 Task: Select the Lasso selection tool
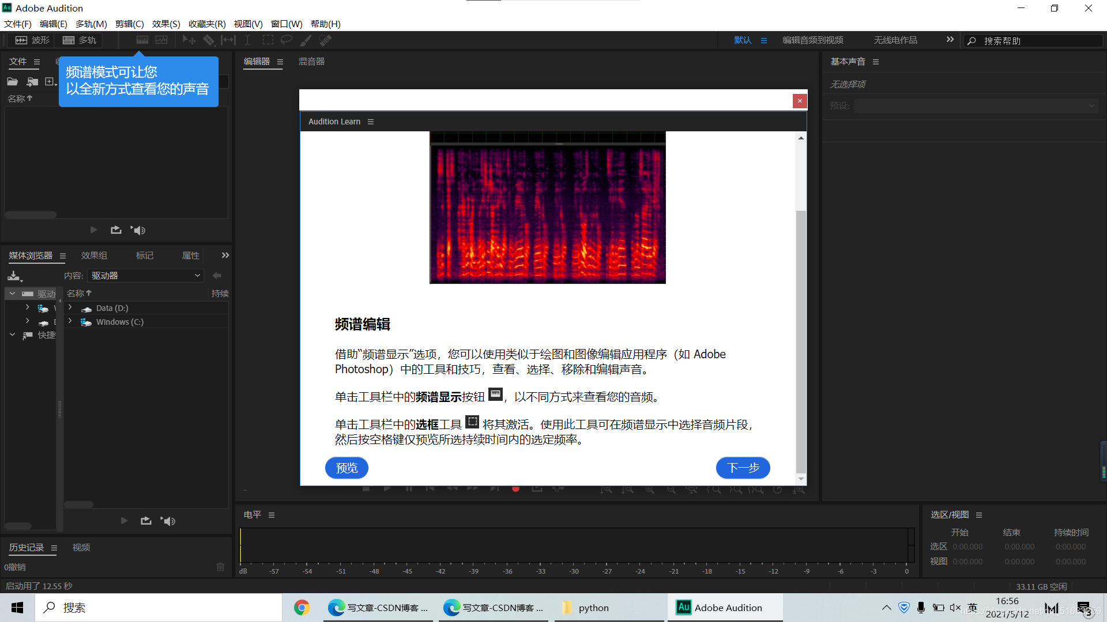point(286,40)
